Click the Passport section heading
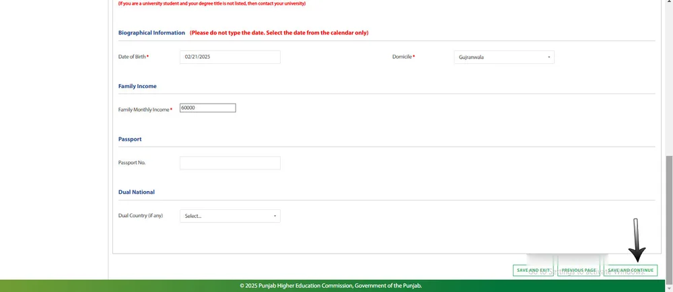Viewport: 673px width, 292px height. point(130,139)
